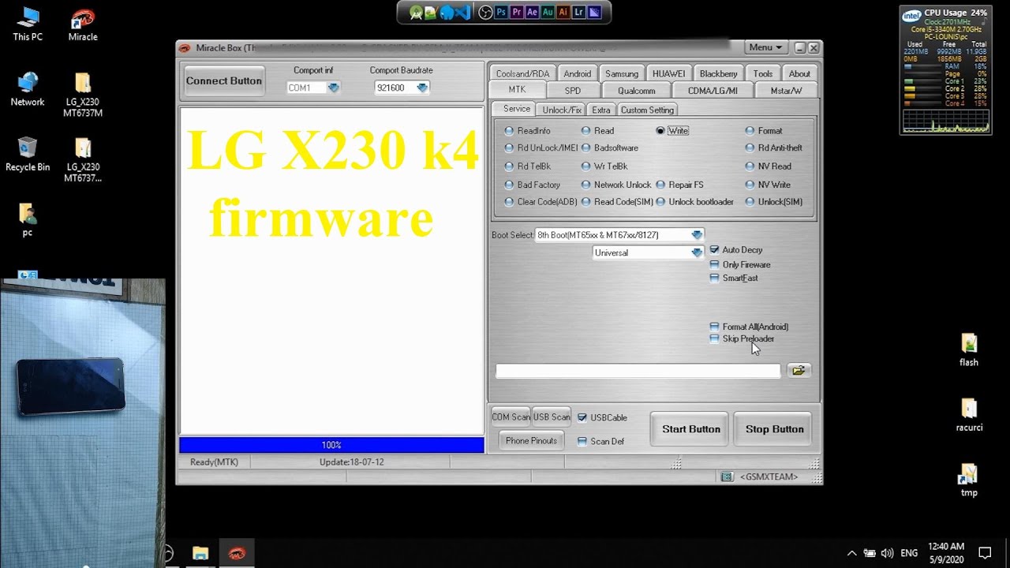Expand the Boot Select dropdown
1010x568 pixels.
pyautogui.click(x=697, y=235)
